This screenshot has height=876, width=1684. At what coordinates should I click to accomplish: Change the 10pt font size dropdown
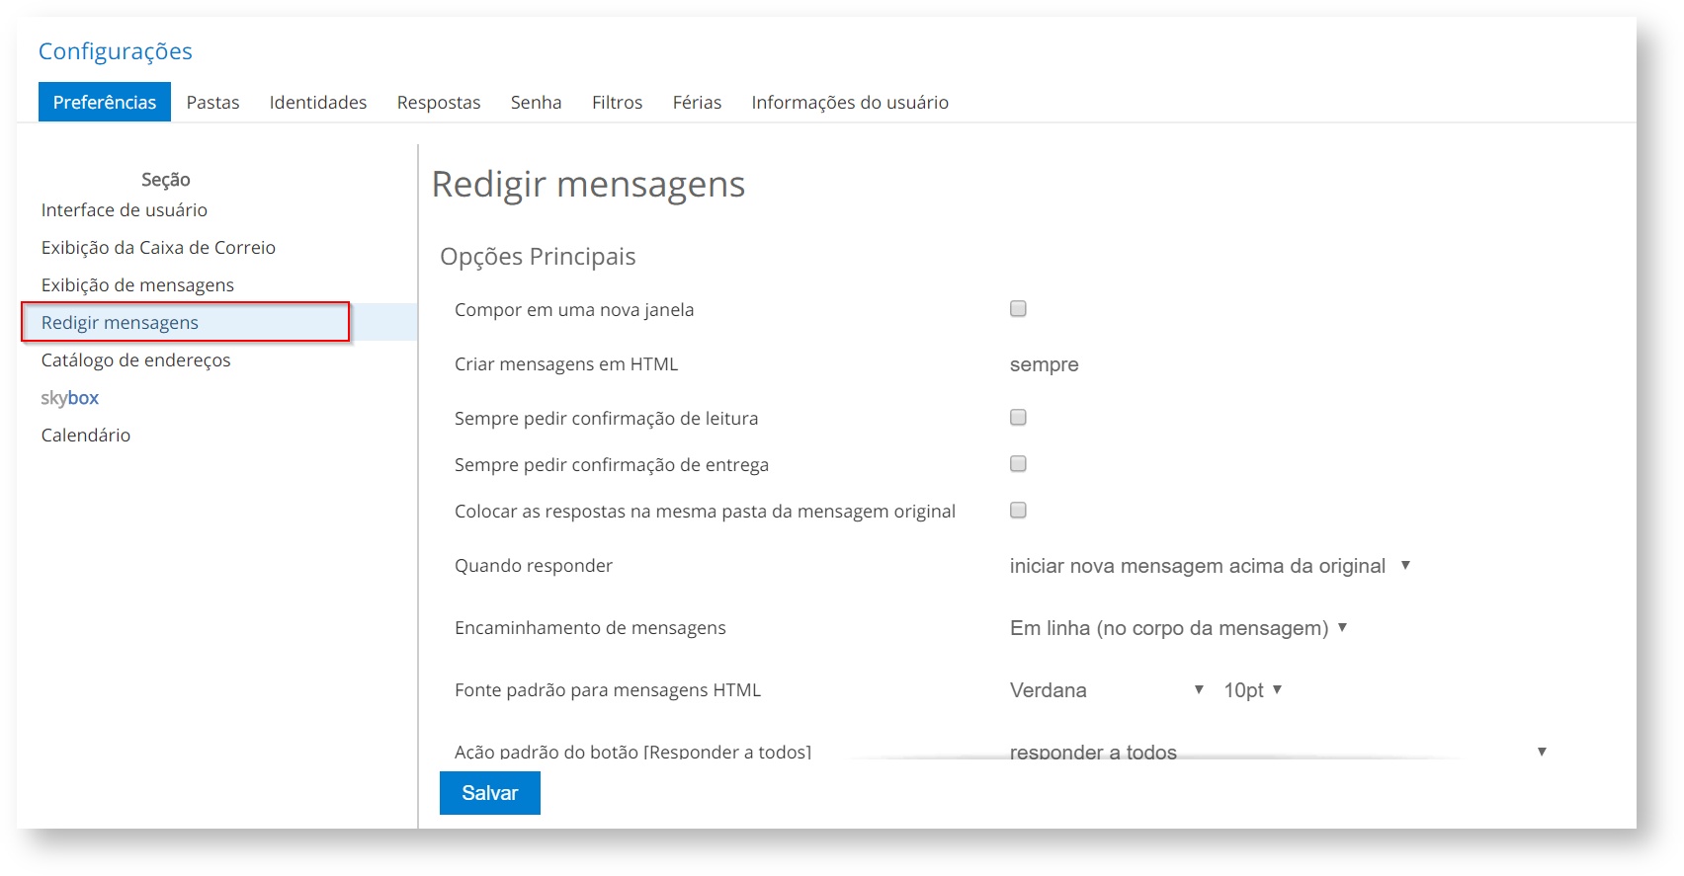click(1252, 690)
